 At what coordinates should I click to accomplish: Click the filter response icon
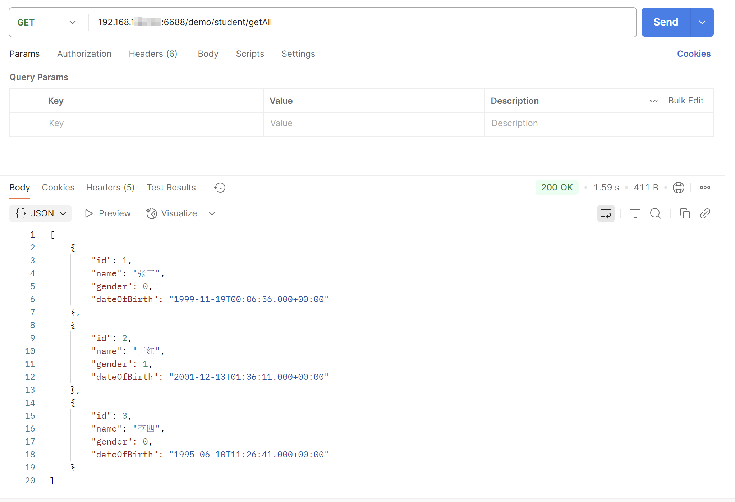pyautogui.click(x=635, y=213)
